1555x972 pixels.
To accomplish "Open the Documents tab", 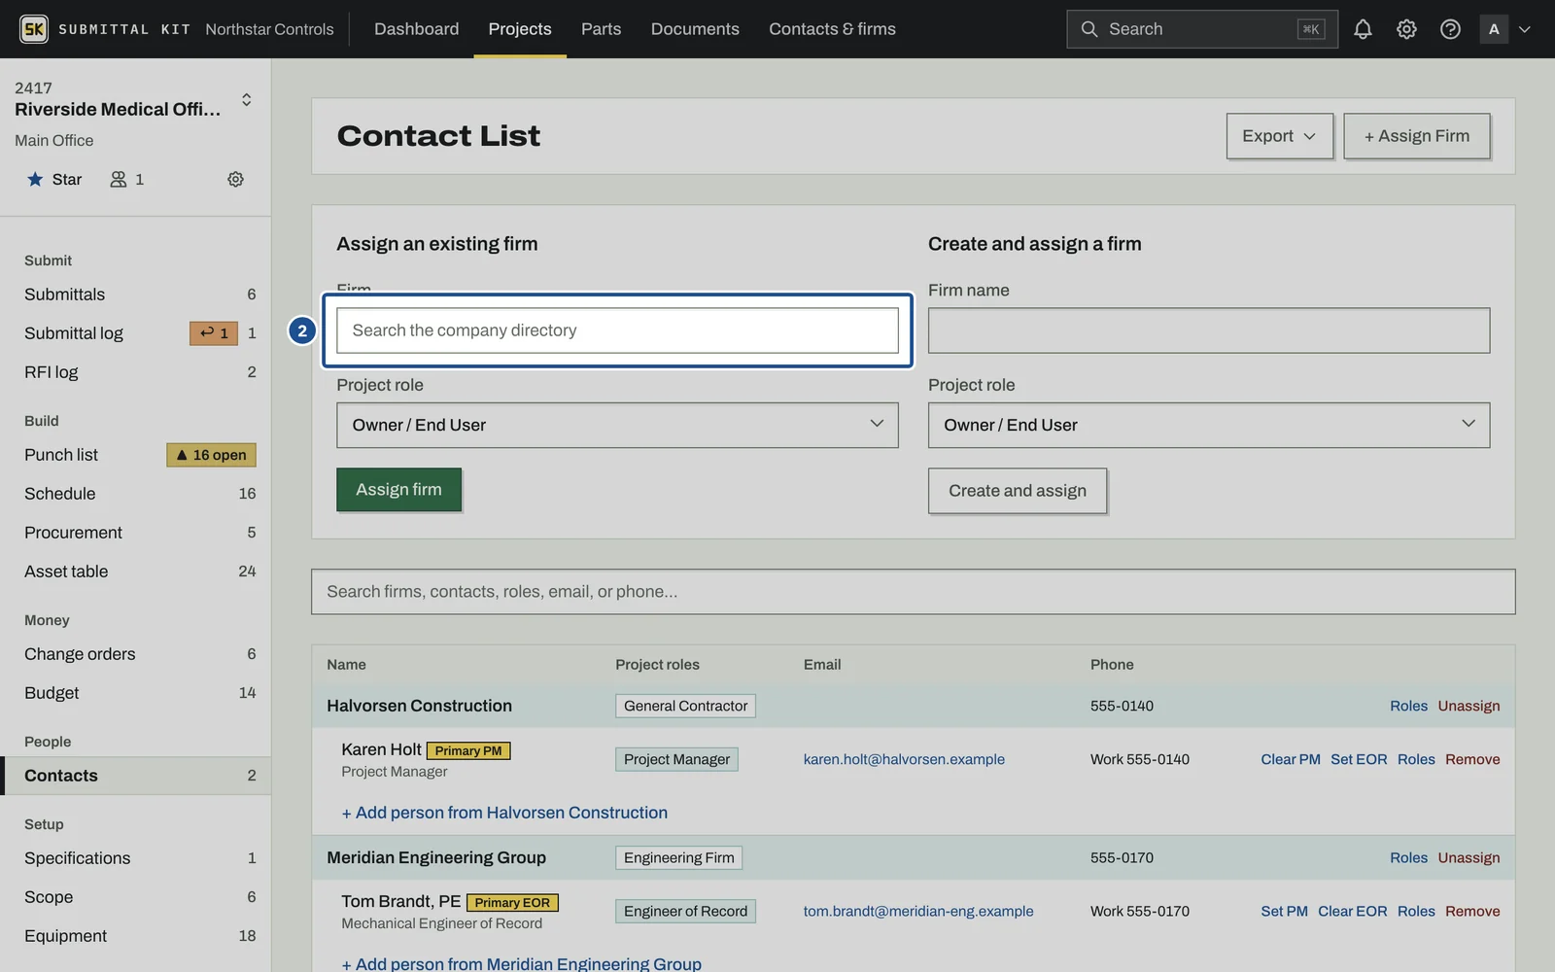I will click(x=695, y=29).
